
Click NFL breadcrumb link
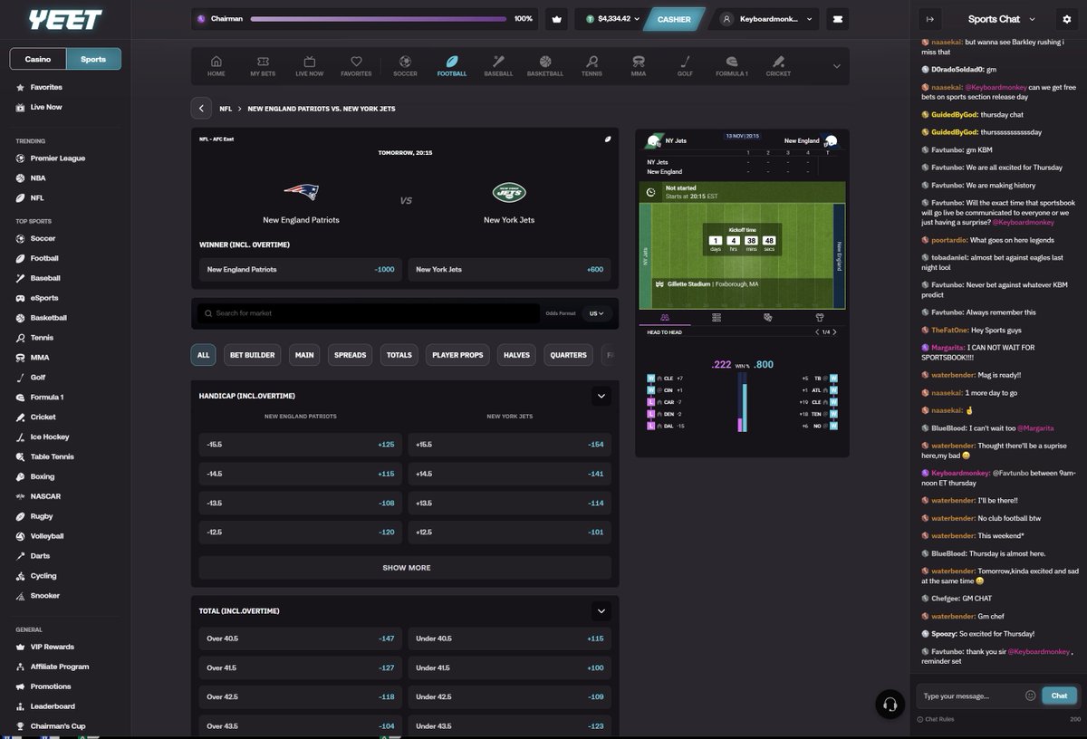click(x=226, y=109)
